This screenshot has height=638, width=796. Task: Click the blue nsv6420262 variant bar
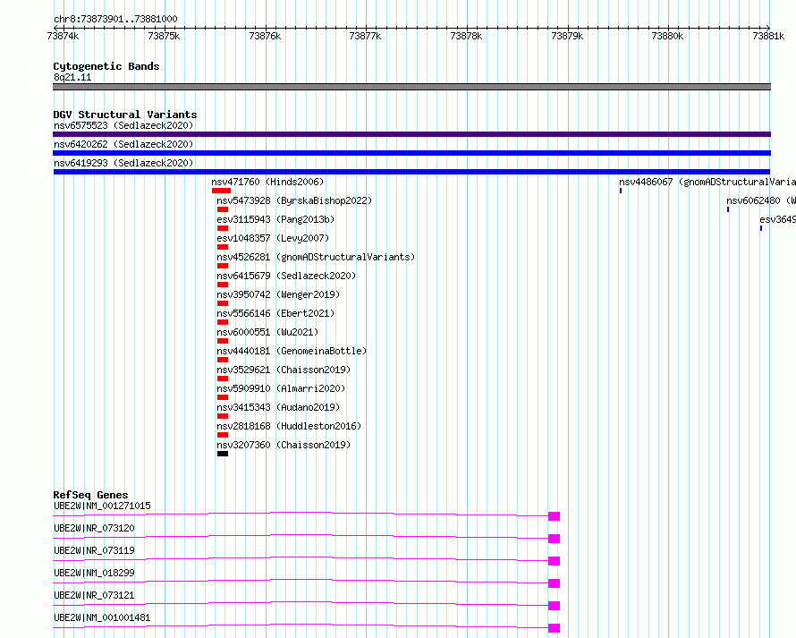(x=411, y=153)
